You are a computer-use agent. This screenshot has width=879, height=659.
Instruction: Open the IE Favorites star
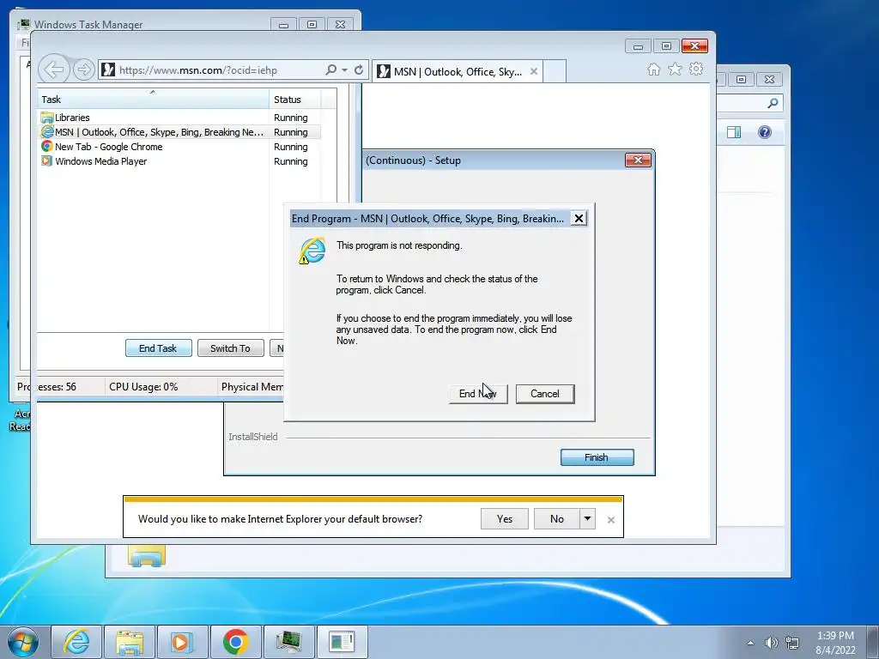coord(675,69)
